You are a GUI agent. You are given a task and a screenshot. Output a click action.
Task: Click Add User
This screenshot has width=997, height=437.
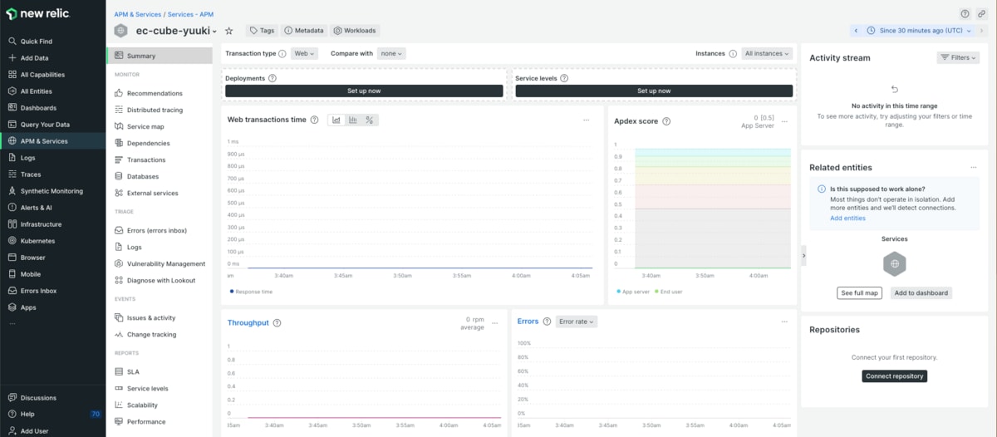click(34, 431)
